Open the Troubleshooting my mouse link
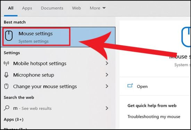This screenshot has width=191, height=130. pos(154,116)
